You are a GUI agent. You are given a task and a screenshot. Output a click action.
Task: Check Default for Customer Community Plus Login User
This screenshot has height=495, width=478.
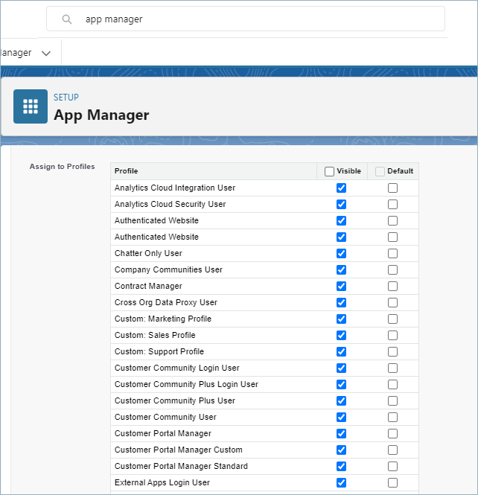pyautogui.click(x=393, y=385)
